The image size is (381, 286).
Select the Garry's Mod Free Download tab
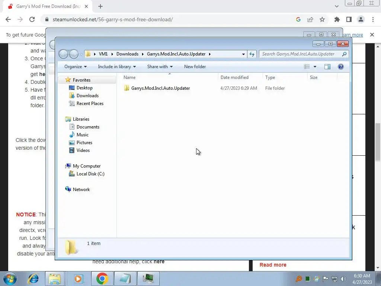(x=48, y=6)
